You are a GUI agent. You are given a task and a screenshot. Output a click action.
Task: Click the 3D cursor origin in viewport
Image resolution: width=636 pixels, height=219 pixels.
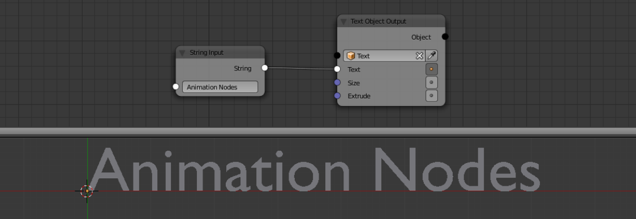87,191
